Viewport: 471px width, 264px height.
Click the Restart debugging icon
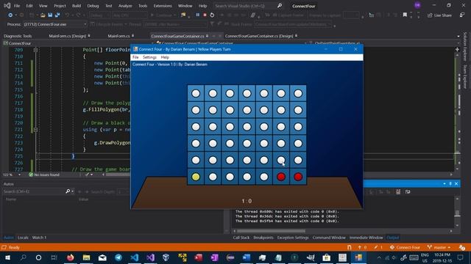pyautogui.click(x=212, y=15)
